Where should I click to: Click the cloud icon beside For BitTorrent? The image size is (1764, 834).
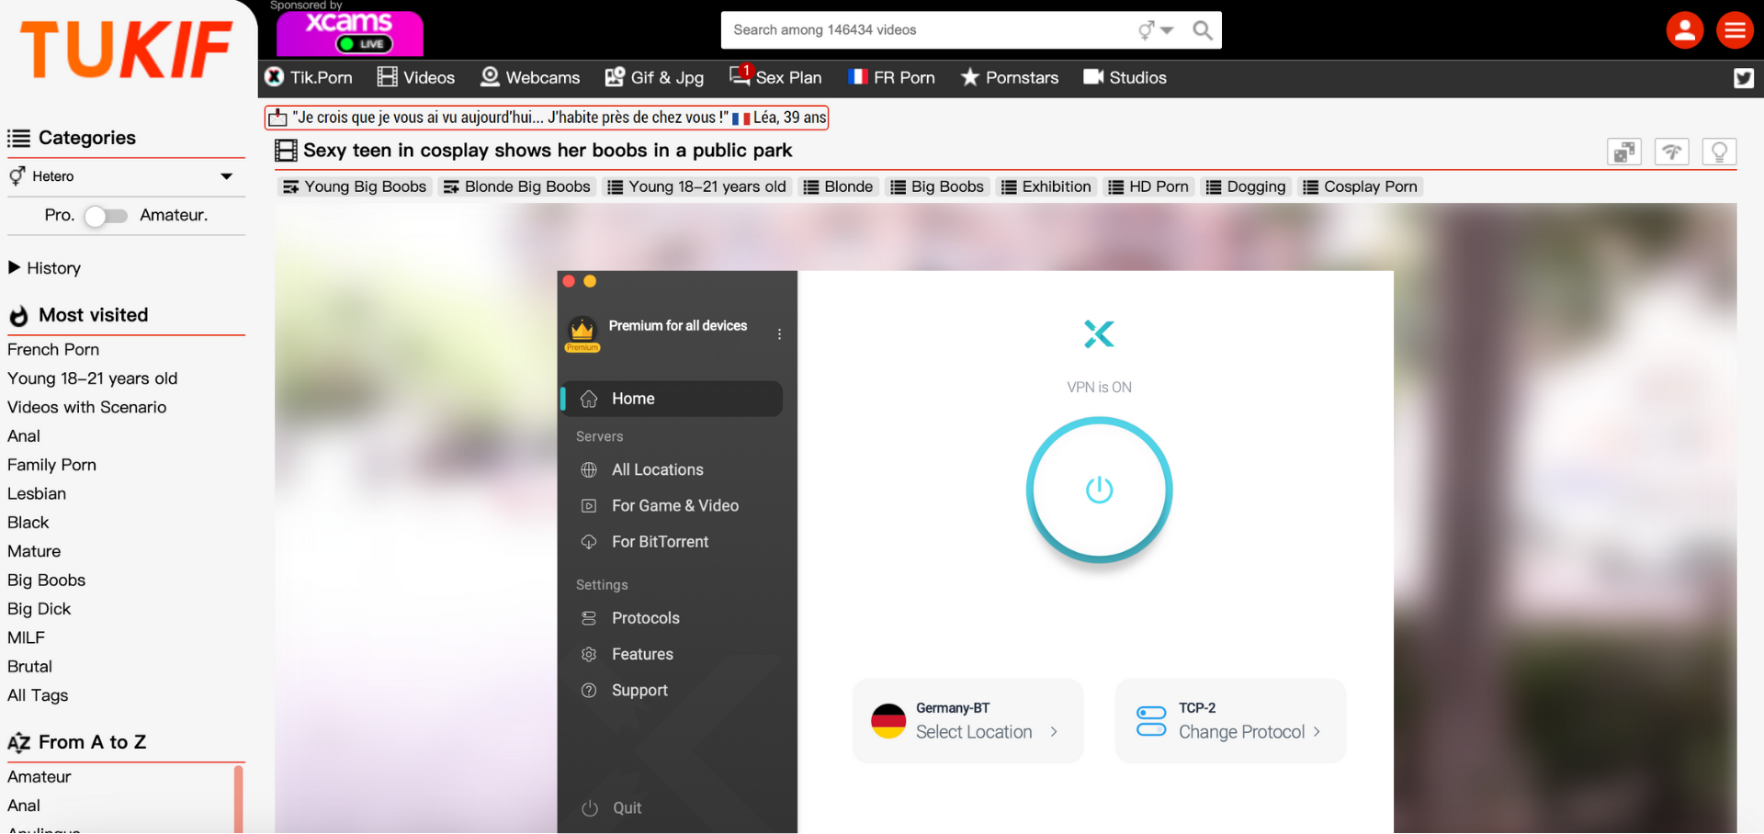[x=589, y=542]
